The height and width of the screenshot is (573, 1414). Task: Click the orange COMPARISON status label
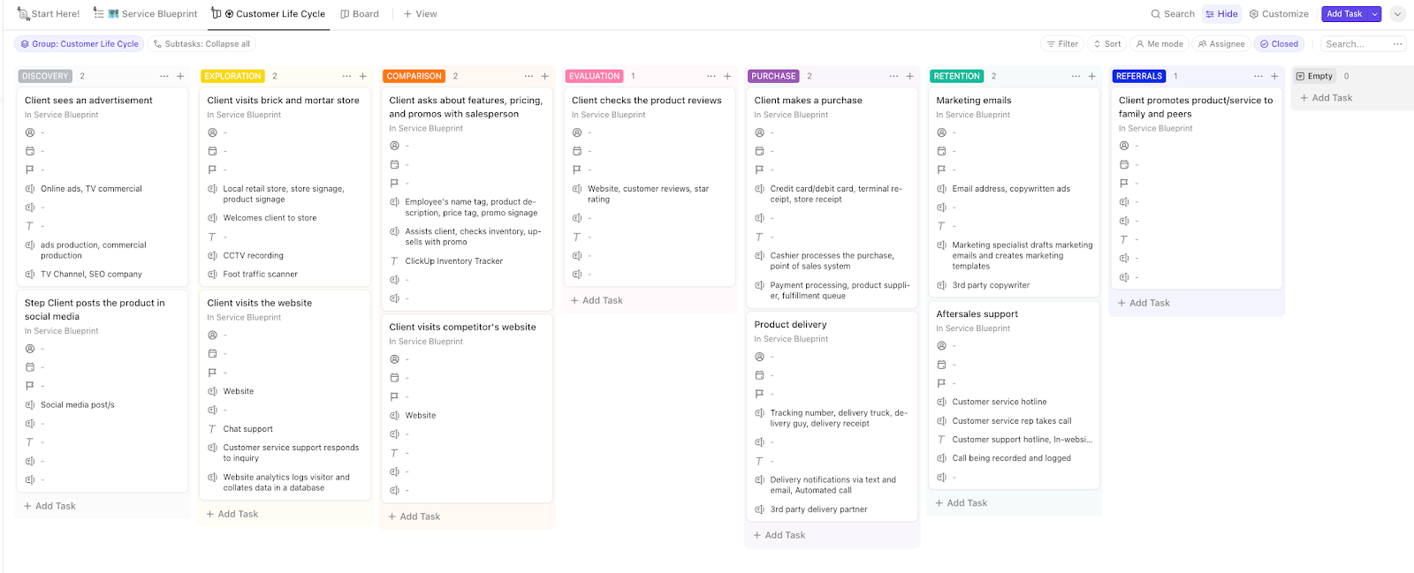coord(414,77)
